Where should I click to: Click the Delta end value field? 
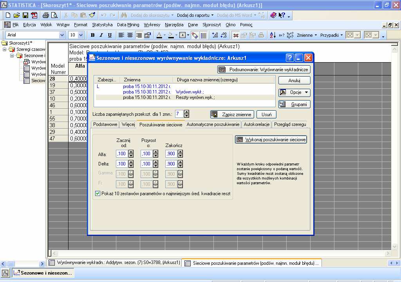171,164
